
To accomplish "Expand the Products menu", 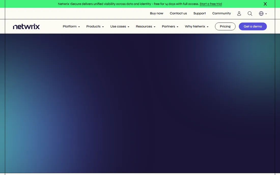I will [95, 26].
